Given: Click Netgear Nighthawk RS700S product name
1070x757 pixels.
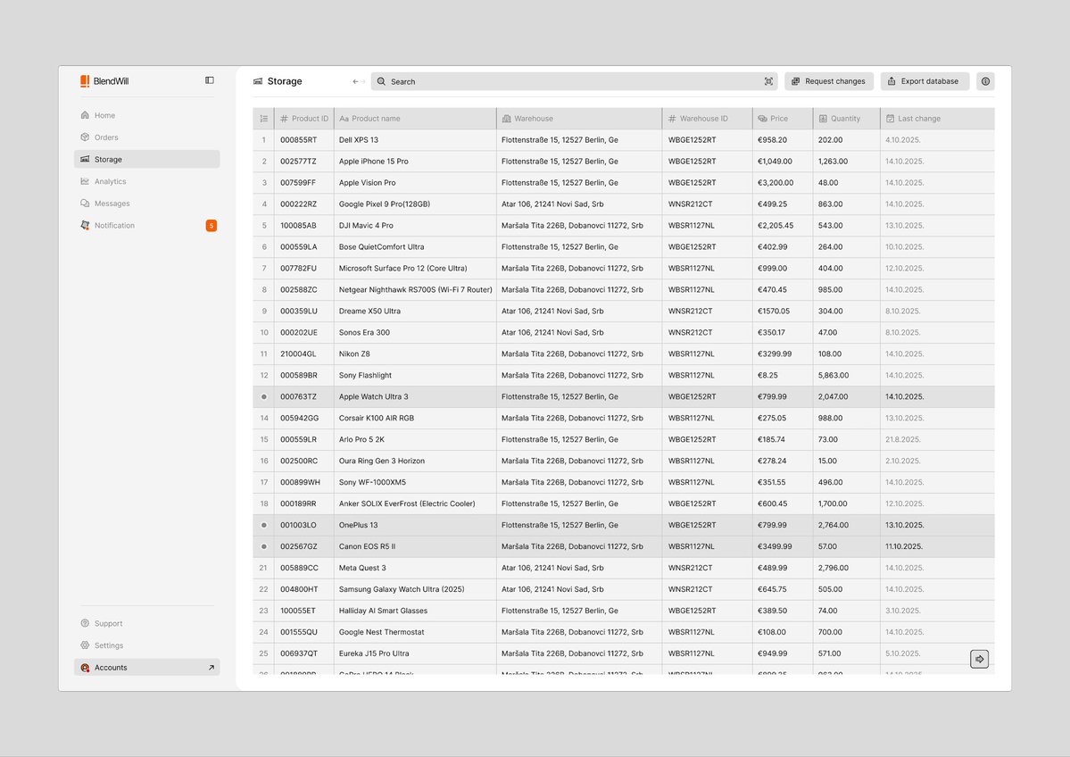Looking at the screenshot, I should 415,289.
